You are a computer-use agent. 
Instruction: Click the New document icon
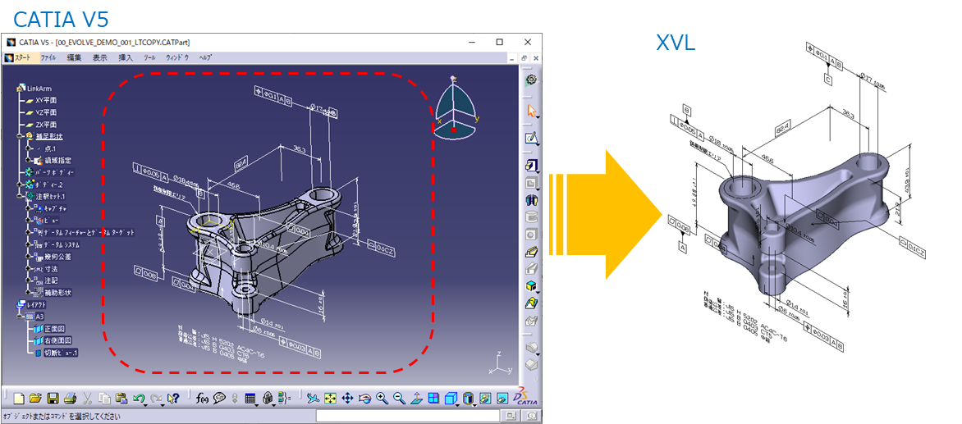(19, 399)
